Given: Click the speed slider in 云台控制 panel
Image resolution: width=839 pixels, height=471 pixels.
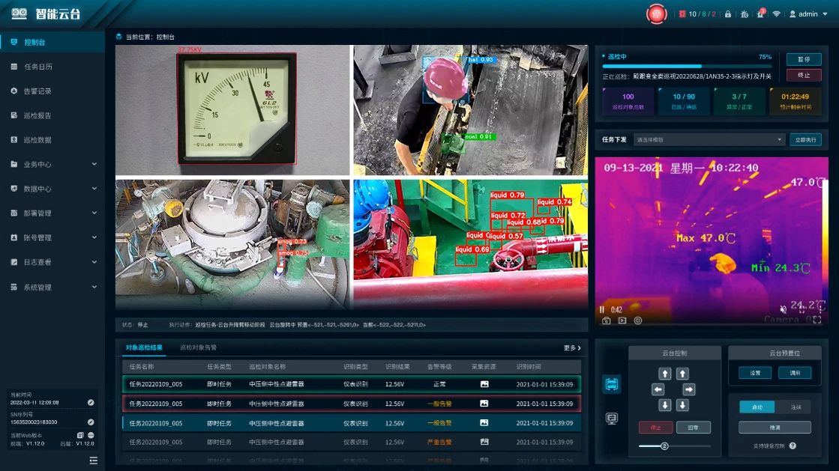Looking at the screenshot, I should 664,446.
